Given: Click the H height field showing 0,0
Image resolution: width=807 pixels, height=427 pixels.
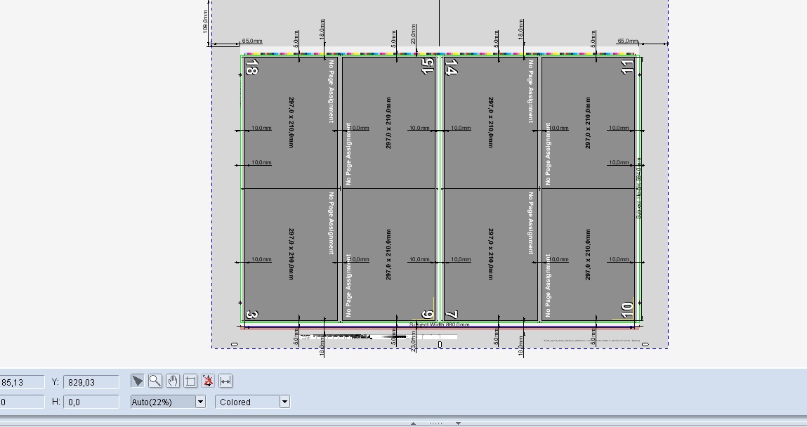Looking at the screenshot, I should pyautogui.click(x=91, y=402).
